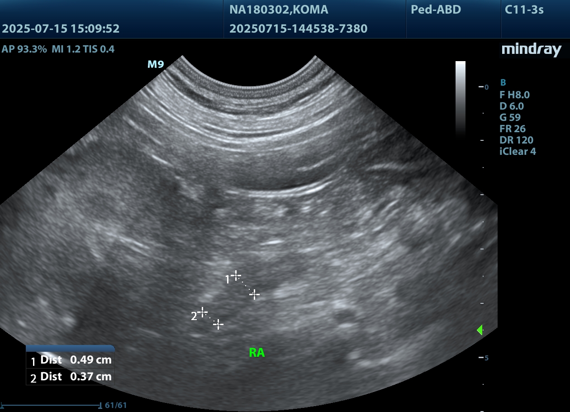Select the 2 Dist 0.37 cm result row
Viewport: 570px width, 412px height.
71,377
